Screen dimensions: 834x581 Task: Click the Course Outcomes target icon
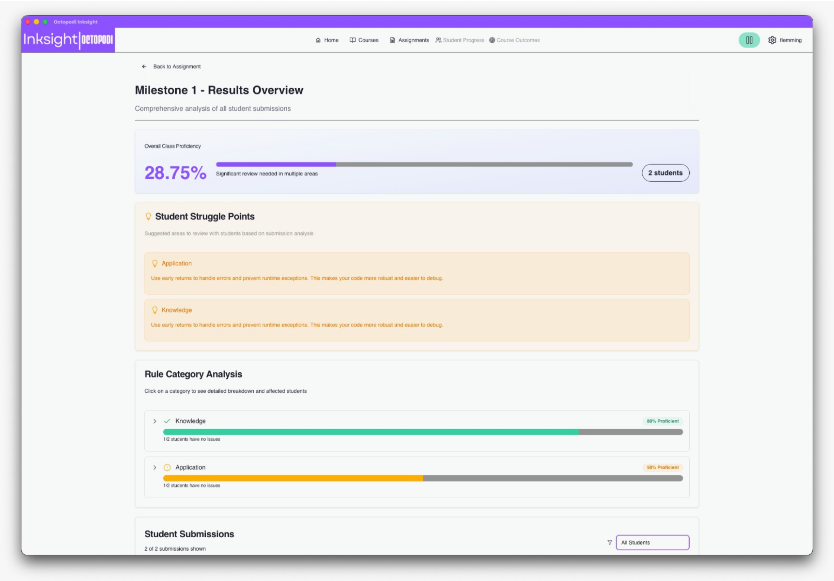(x=492, y=40)
